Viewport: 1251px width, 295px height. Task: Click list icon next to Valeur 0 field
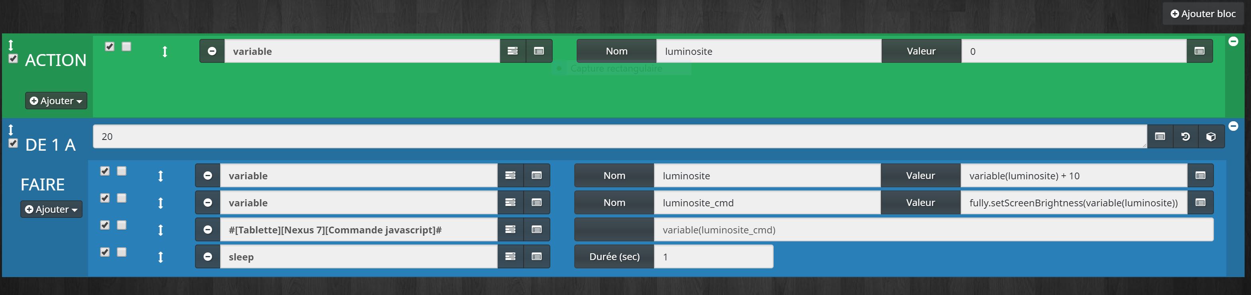click(x=1200, y=51)
